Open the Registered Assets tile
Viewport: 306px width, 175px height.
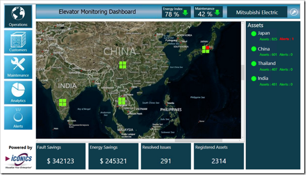219,156
